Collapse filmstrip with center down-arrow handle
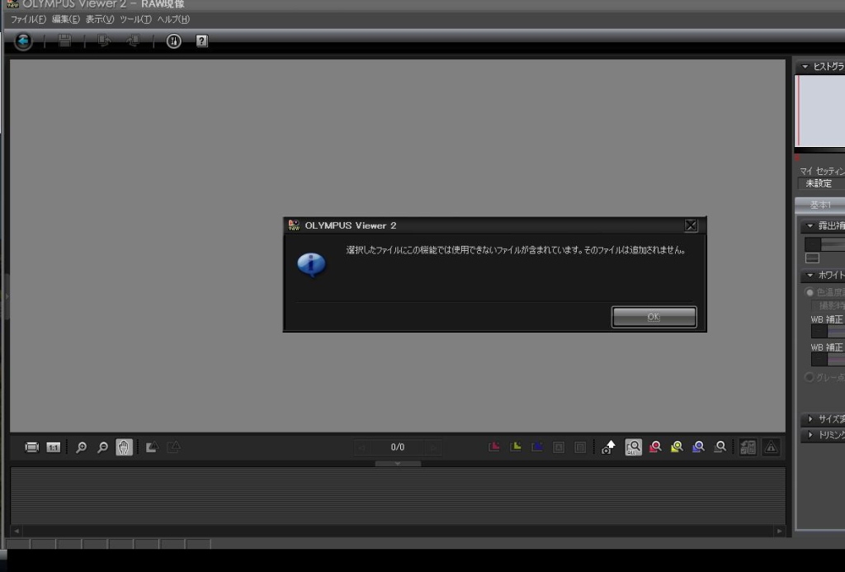Screen dimensions: 845x572 (x=398, y=464)
